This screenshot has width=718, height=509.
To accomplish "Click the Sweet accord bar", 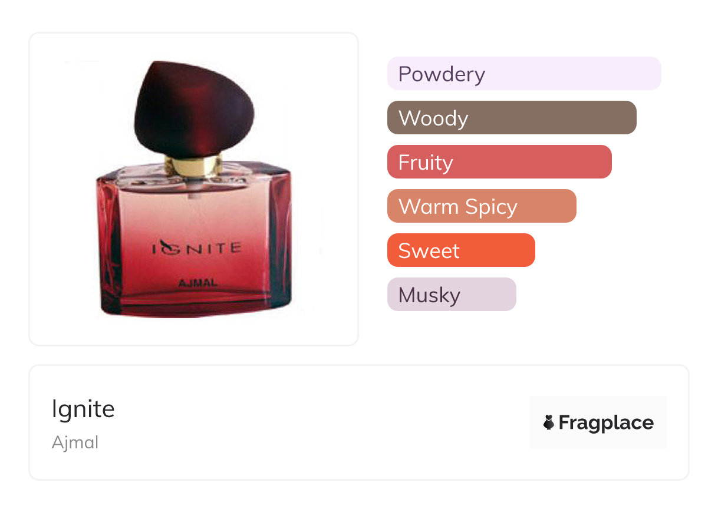I will pyautogui.click(x=461, y=250).
